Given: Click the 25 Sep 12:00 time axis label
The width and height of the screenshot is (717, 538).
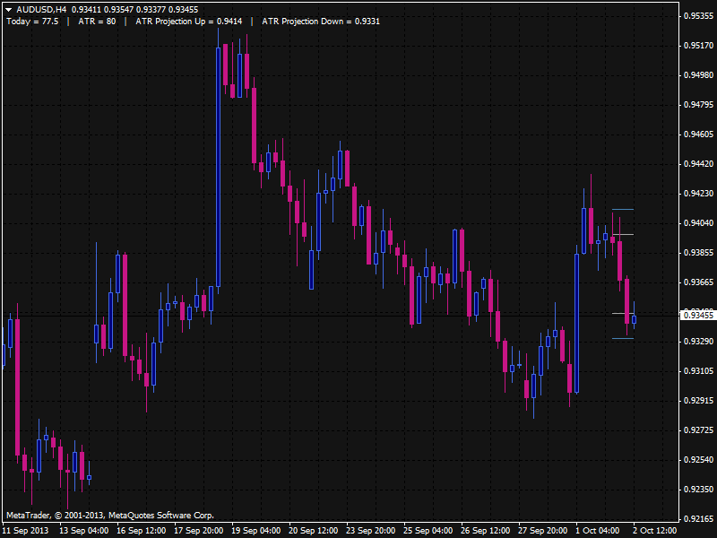Looking at the screenshot, I should point(426,530).
